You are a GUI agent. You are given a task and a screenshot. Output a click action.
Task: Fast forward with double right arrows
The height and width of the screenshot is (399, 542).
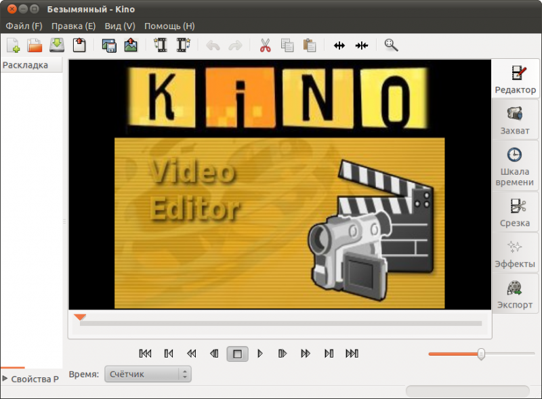[306, 354]
